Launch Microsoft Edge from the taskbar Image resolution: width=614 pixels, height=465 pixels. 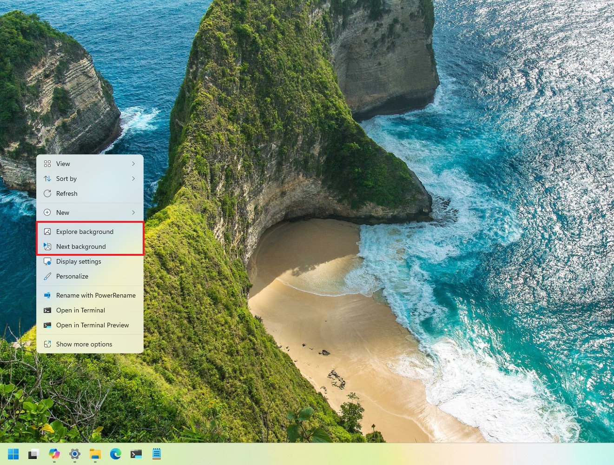116,454
